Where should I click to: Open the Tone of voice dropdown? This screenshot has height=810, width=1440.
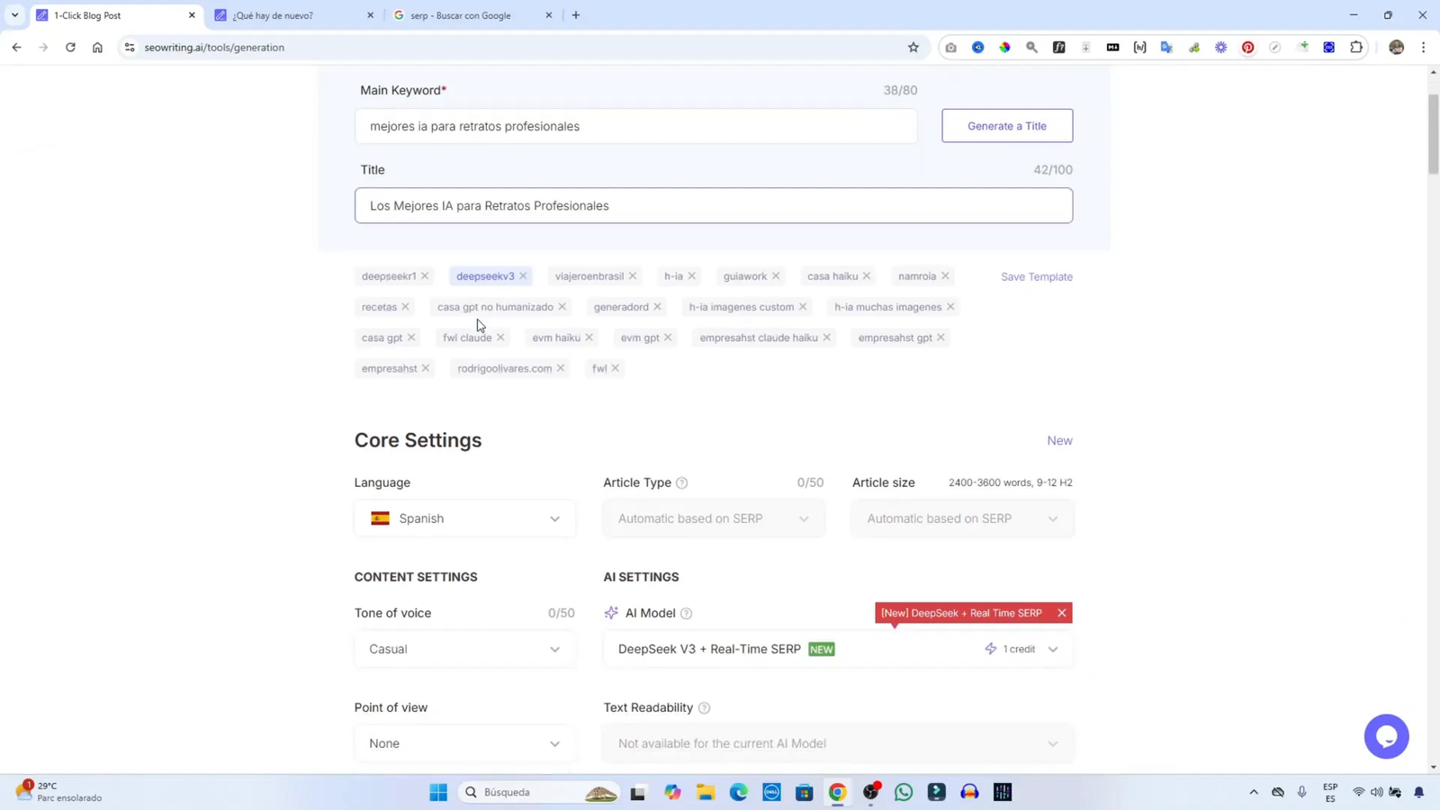(464, 649)
